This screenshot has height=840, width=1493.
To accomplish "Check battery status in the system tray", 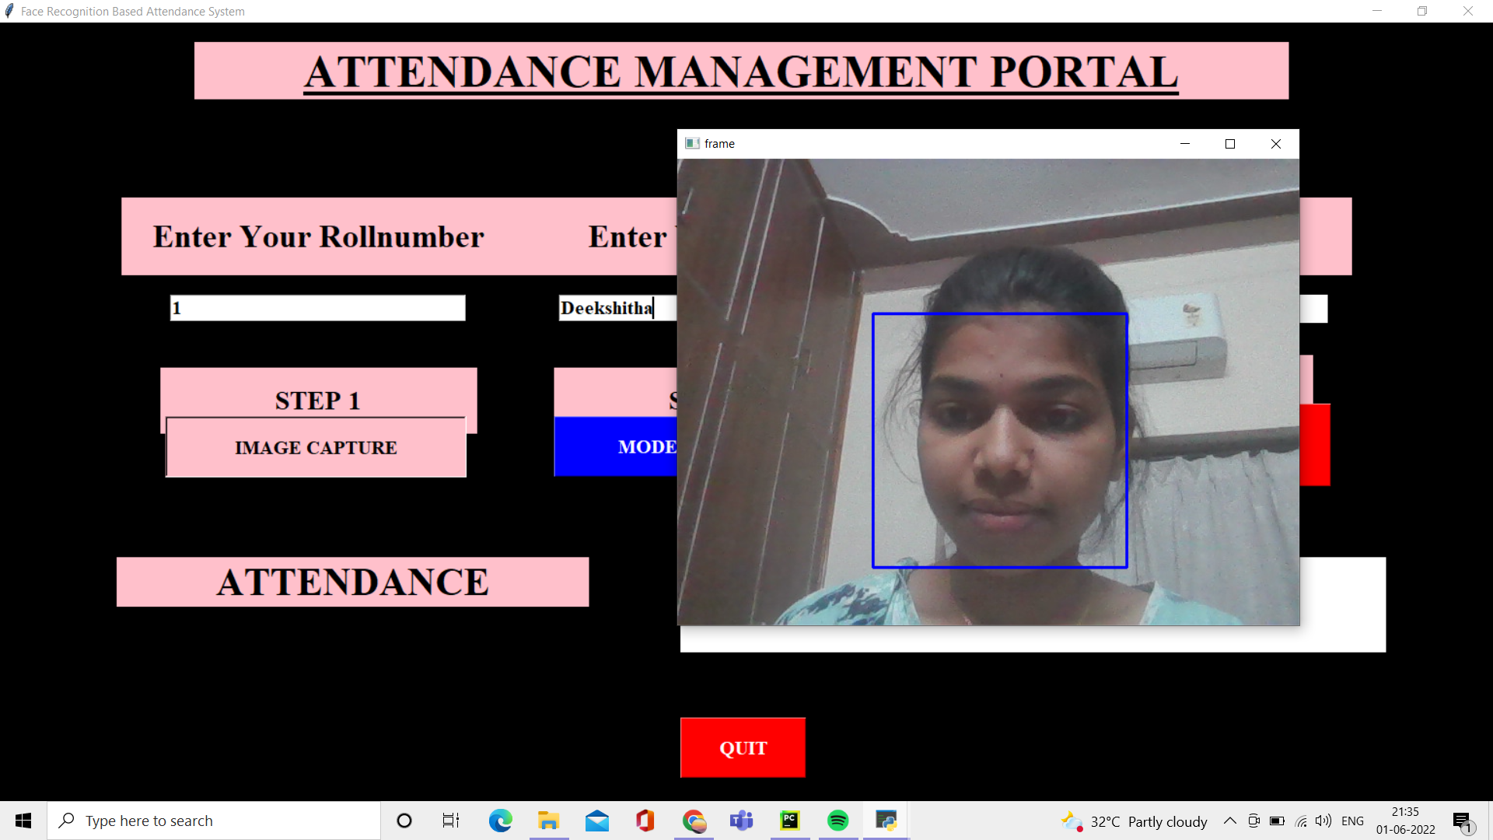I will click(1276, 821).
